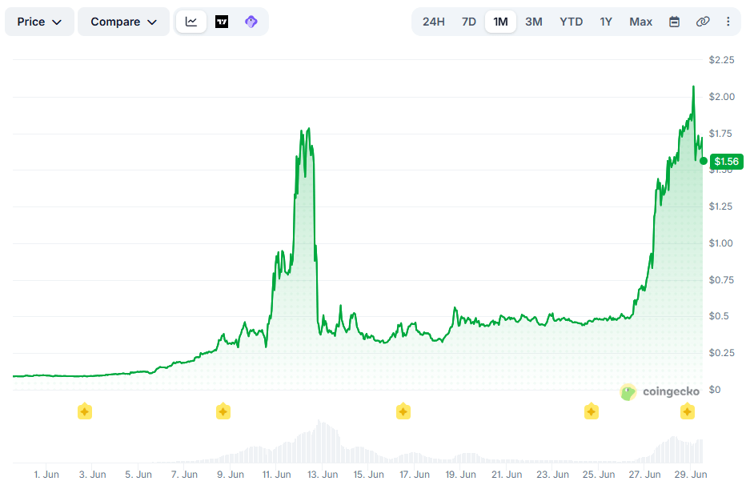
Task: Select the 7D time range
Action: pyautogui.click(x=468, y=22)
